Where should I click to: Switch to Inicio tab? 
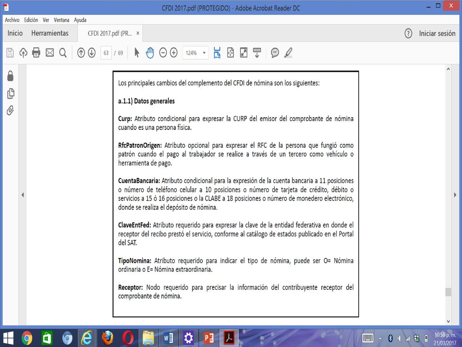pos(15,33)
